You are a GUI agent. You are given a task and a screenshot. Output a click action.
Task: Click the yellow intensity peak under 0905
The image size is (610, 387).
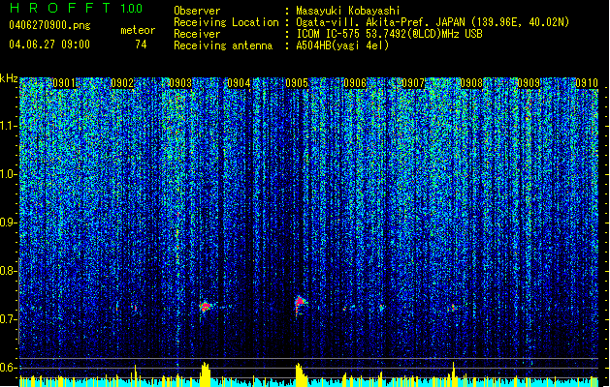click(x=300, y=374)
